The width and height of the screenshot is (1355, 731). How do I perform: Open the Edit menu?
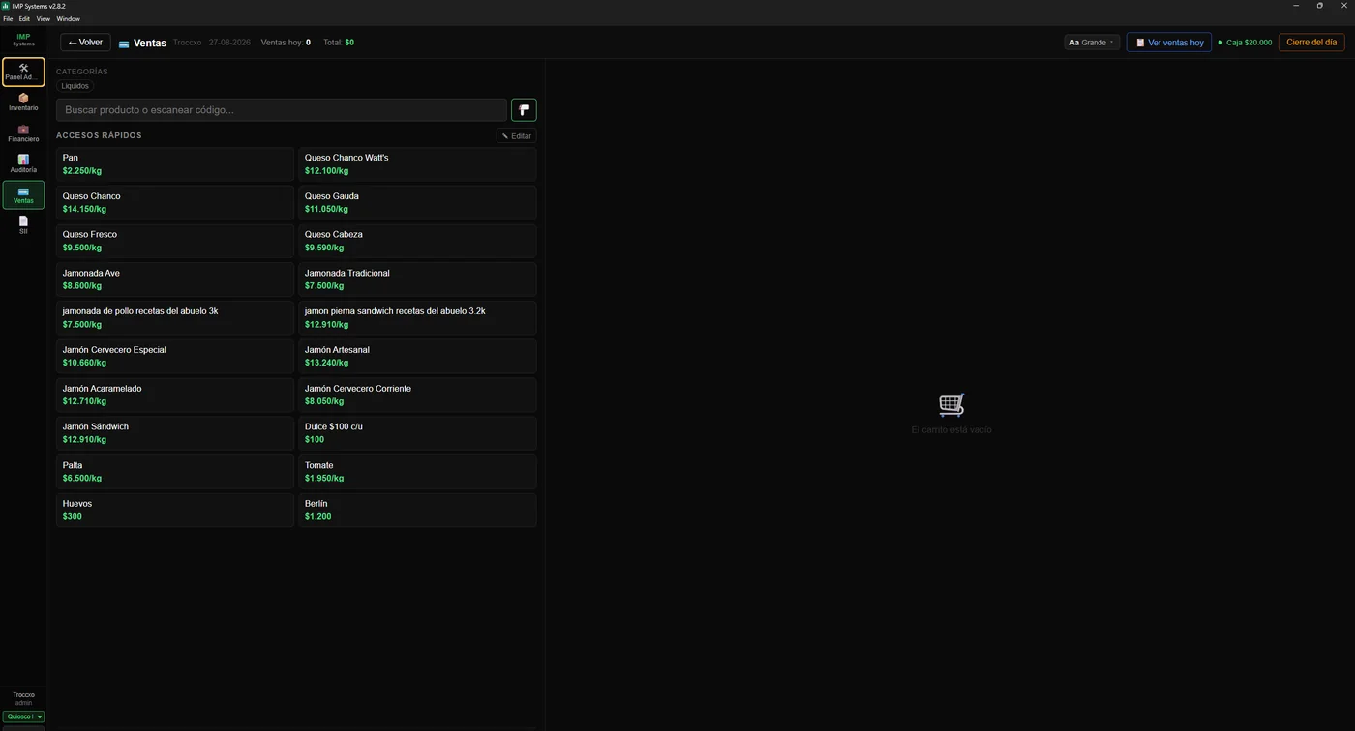pos(24,19)
